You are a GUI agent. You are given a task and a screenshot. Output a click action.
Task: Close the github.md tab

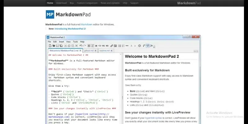(95, 51)
